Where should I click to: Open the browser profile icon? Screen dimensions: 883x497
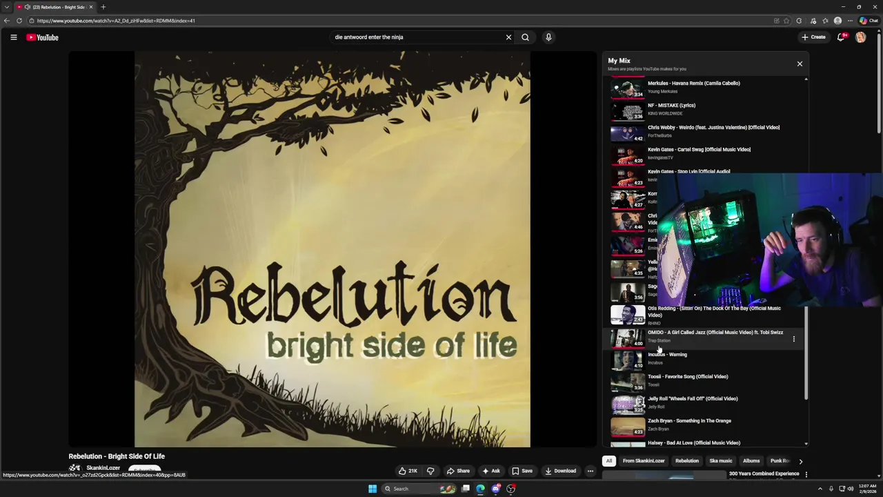(x=837, y=21)
